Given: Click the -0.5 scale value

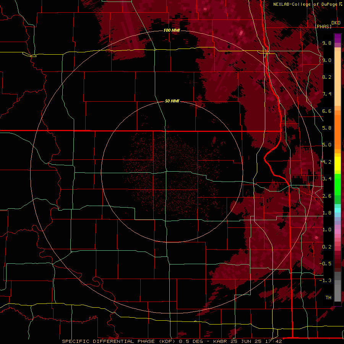Looking at the screenshot, I should [325, 264].
